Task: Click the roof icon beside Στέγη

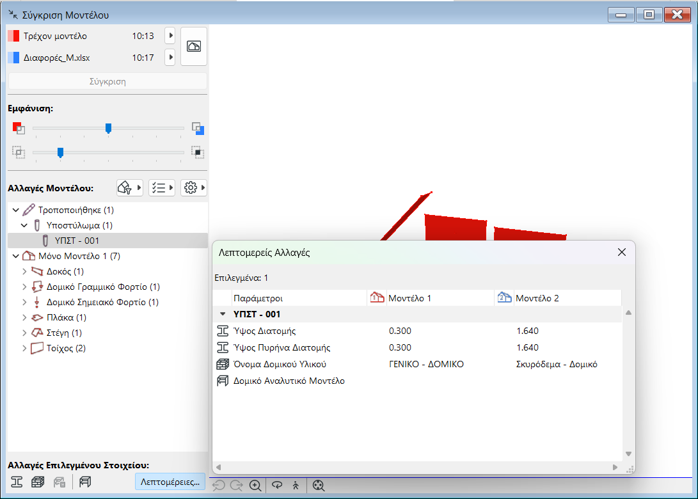Action: point(37,333)
